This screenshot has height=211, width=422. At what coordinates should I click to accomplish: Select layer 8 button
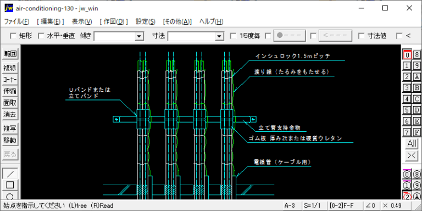pyautogui.click(x=417, y=54)
